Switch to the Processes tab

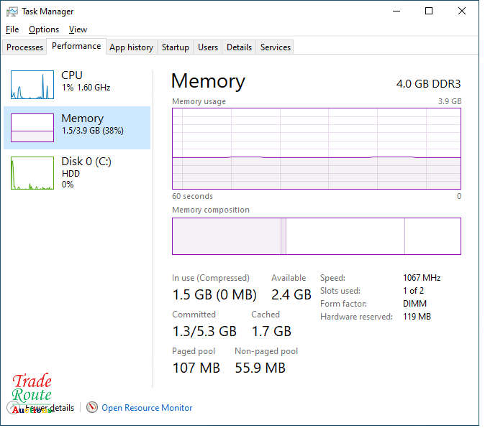(x=25, y=47)
